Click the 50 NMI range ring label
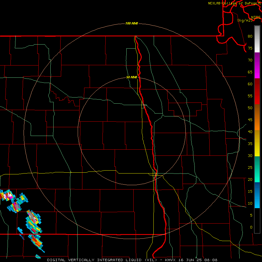 [132, 77]
